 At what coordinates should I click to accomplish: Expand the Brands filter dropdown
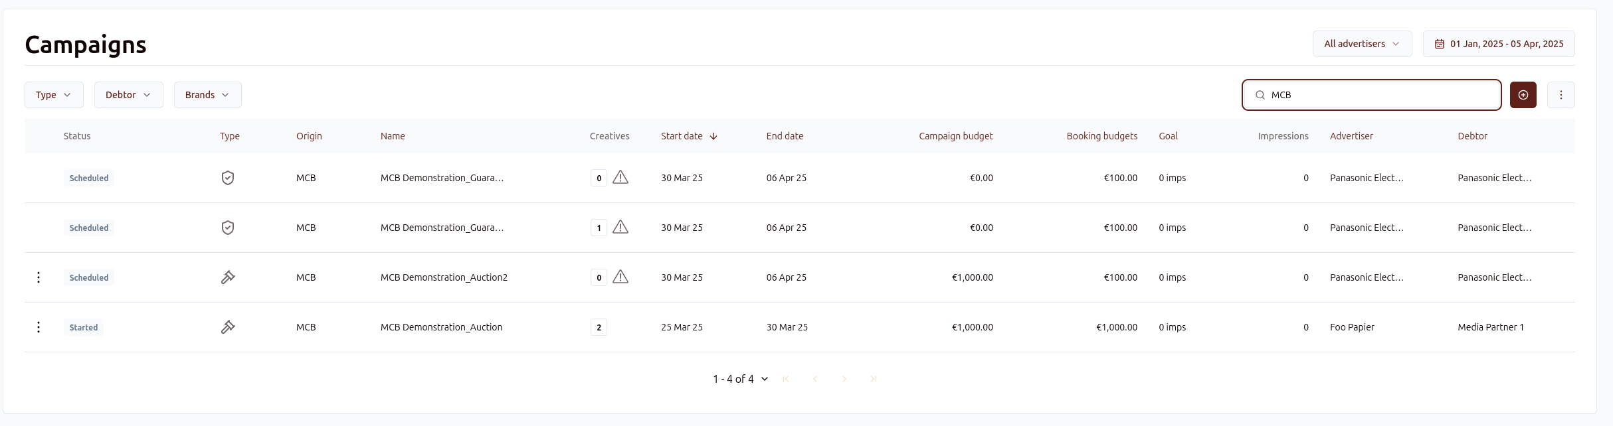[x=207, y=95]
